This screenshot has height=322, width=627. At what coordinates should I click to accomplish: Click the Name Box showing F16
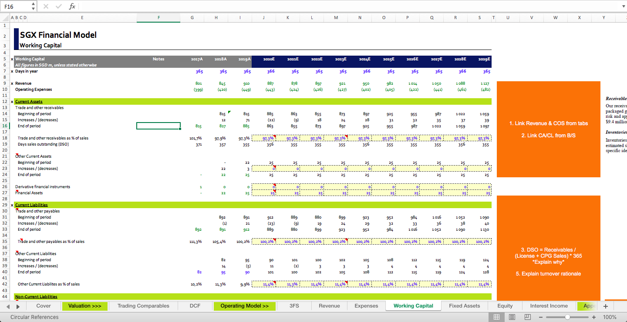point(16,7)
